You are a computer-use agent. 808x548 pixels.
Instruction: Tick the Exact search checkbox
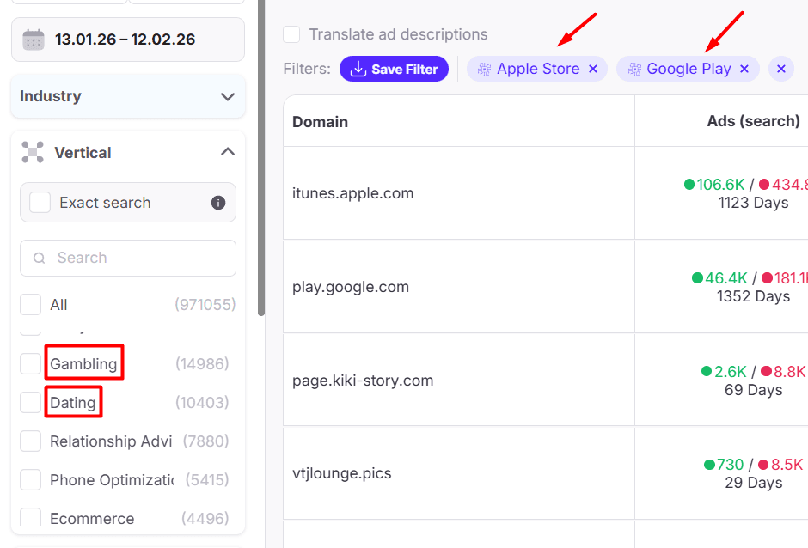40,203
